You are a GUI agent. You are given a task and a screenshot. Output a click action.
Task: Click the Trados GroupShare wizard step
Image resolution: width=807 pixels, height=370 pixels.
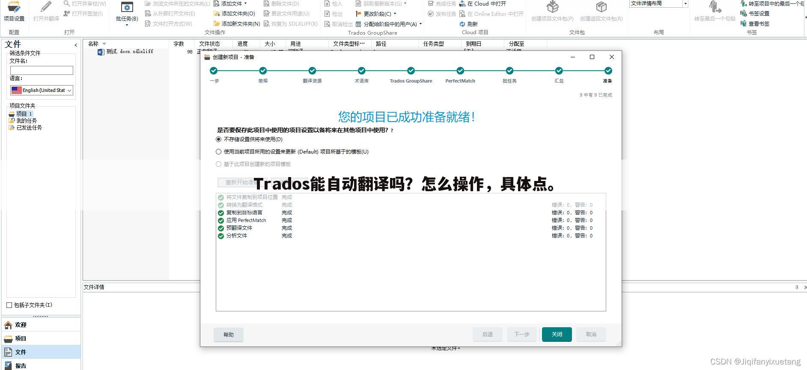click(411, 71)
